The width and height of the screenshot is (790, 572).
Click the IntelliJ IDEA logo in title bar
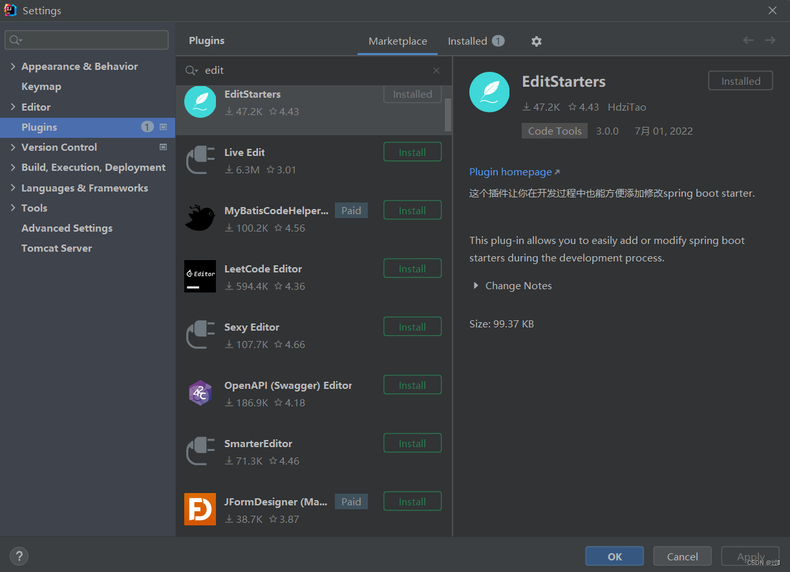pyautogui.click(x=10, y=10)
